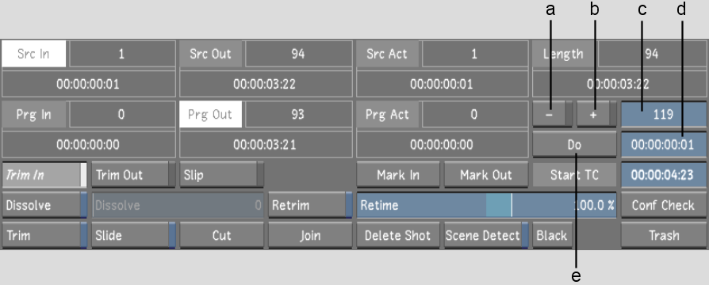Toggle the Slip mode button
Image resolution: width=709 pixels, height=285 pixels.
pyautogui.click(x=221, y=175)
